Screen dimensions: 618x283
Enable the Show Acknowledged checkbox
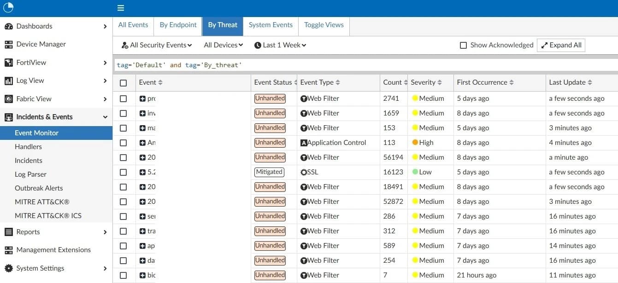(x=464, y=45)
